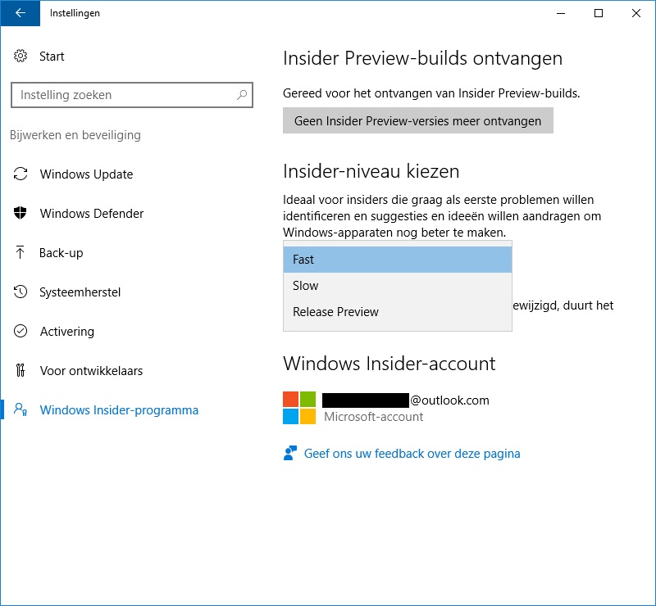Click the Voor ontwikkelaars tools icon
This screenshot has width=656, height=606.
20,370
